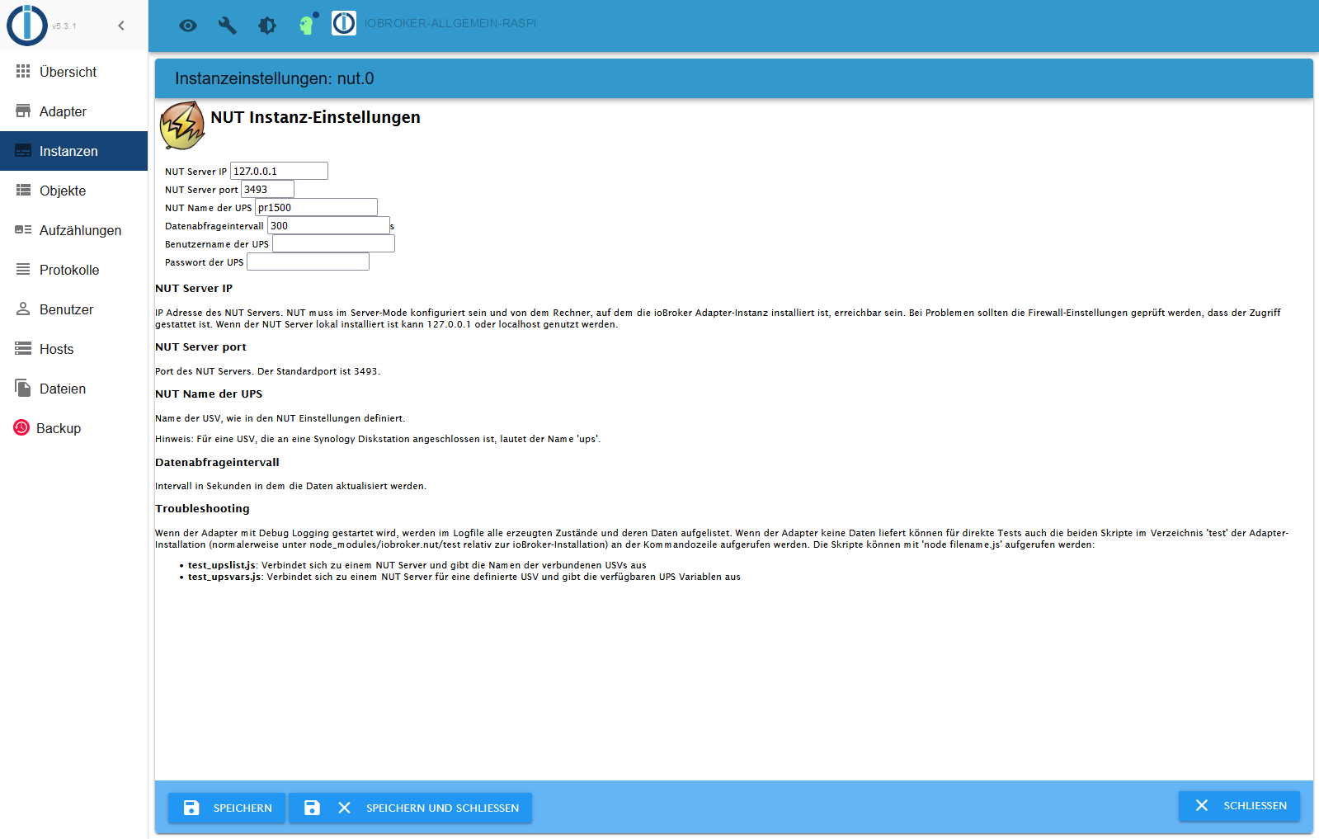
Task: Toggle the light/dark theme icon
Action: (x=267, y=26)
